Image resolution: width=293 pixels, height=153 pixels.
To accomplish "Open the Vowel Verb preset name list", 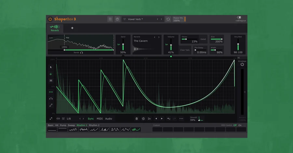I will click(x=135, y=19).
